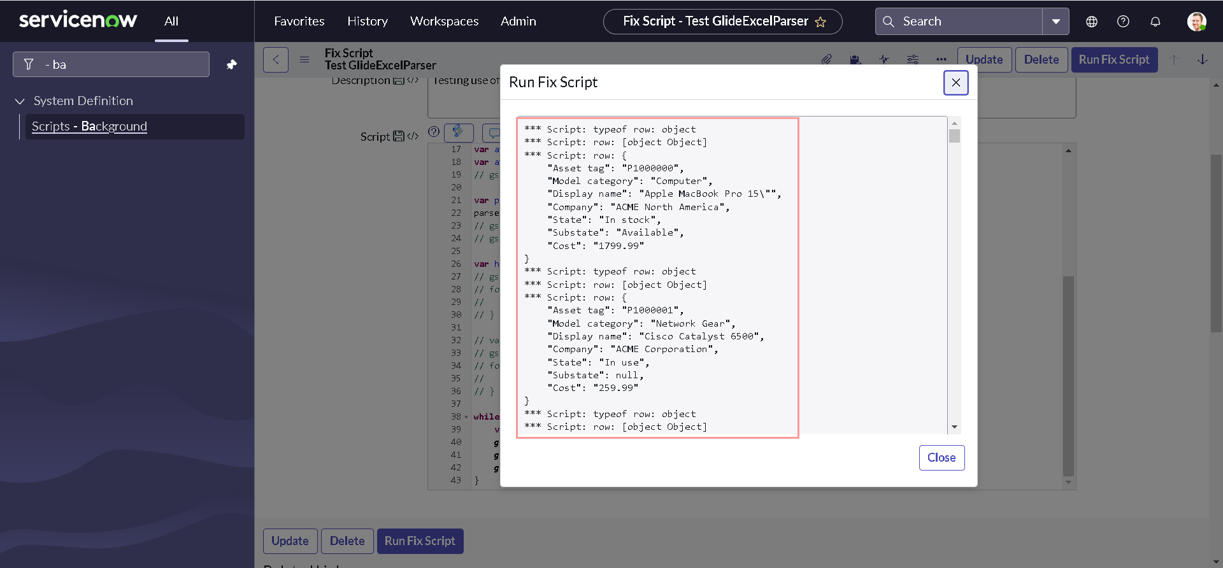The height and width of the screenshot is (568, 1223).
Task: Click the bottom Update button
Action: 290,541
